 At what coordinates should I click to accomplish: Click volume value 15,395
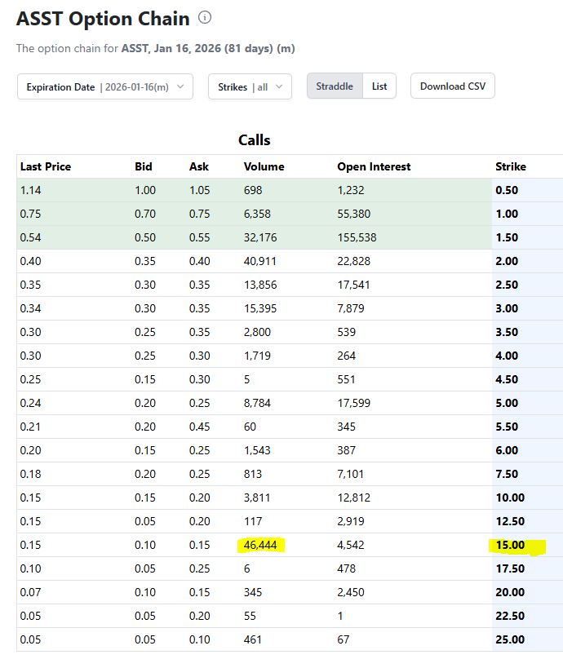pos(260,308)
